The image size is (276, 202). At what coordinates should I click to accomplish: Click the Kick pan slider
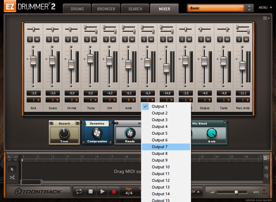[33, 29]
